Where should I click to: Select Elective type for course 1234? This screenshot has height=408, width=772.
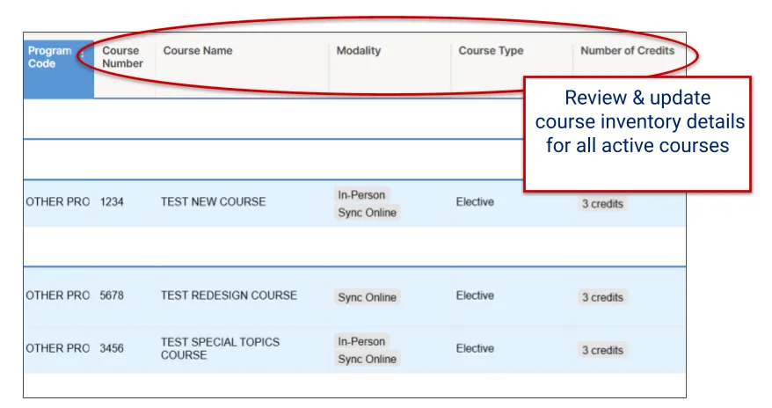(x=475, y=201)
